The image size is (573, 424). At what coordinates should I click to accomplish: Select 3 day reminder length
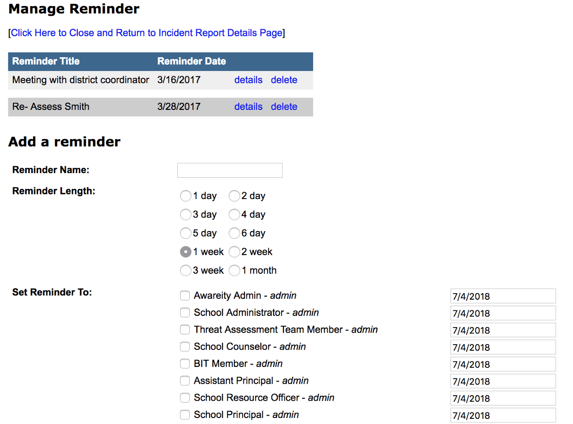[x=186, y=215]
